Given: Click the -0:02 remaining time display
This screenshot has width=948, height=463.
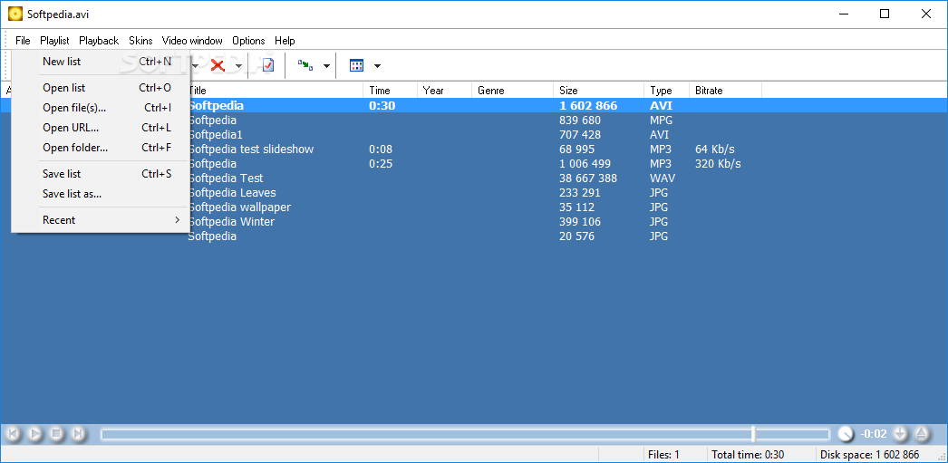Looking at the screenshot, I should pos(873,434).
